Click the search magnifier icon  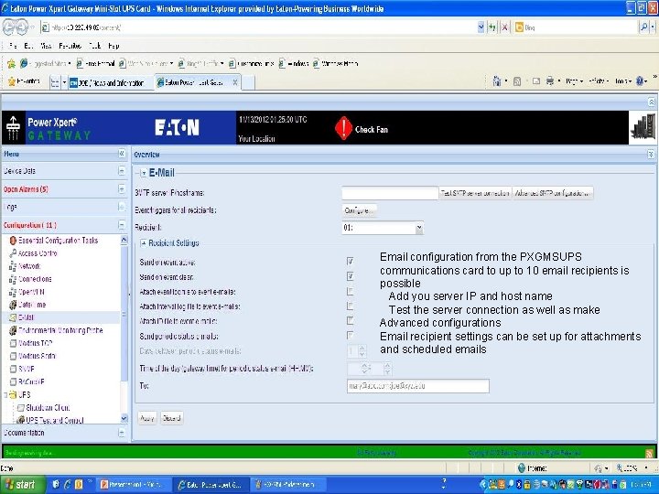(643, 27)
